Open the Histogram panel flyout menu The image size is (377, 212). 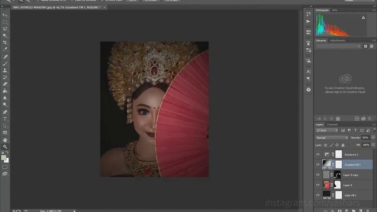[x=374, y=10]
